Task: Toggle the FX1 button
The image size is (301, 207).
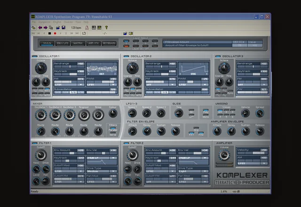Action: click(191, 134)
